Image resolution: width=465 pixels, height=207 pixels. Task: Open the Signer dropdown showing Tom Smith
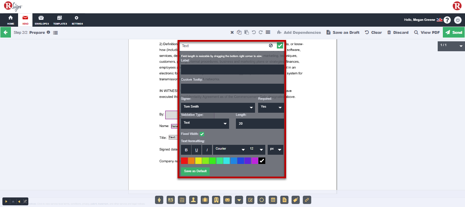pyautogui.click(x=218, y=107)
